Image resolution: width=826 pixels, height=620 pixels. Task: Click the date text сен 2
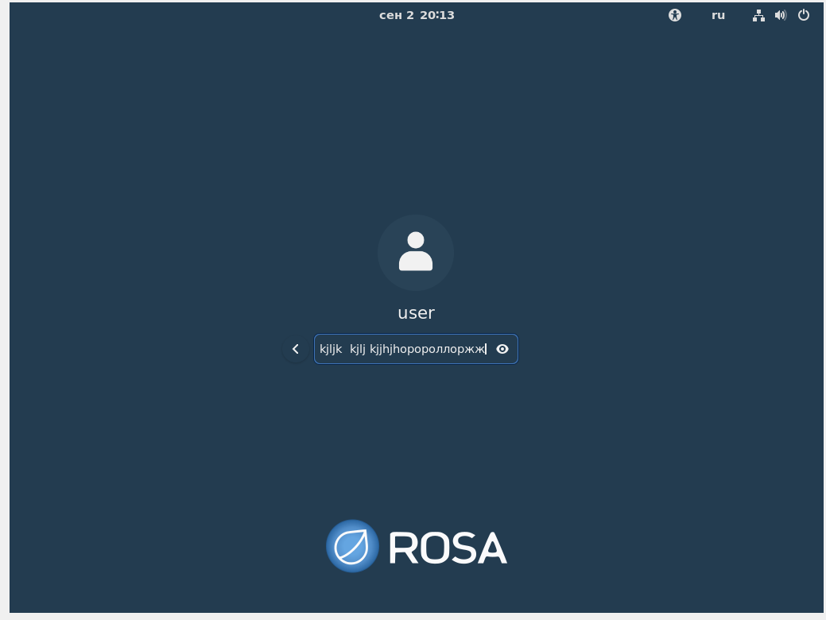tap(397, 15)
